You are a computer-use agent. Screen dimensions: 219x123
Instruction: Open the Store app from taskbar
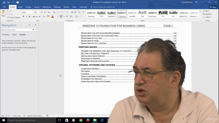(66, 120)
